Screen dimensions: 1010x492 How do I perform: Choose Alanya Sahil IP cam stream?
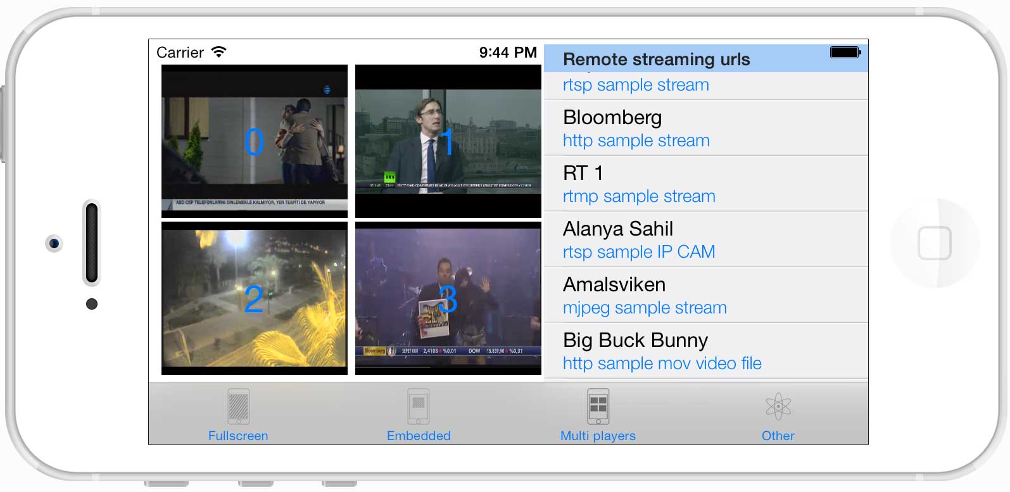click(x=706, y=239)
